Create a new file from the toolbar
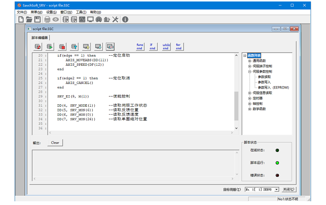Viewport: 326px width, 205px height. click(21, 19)
